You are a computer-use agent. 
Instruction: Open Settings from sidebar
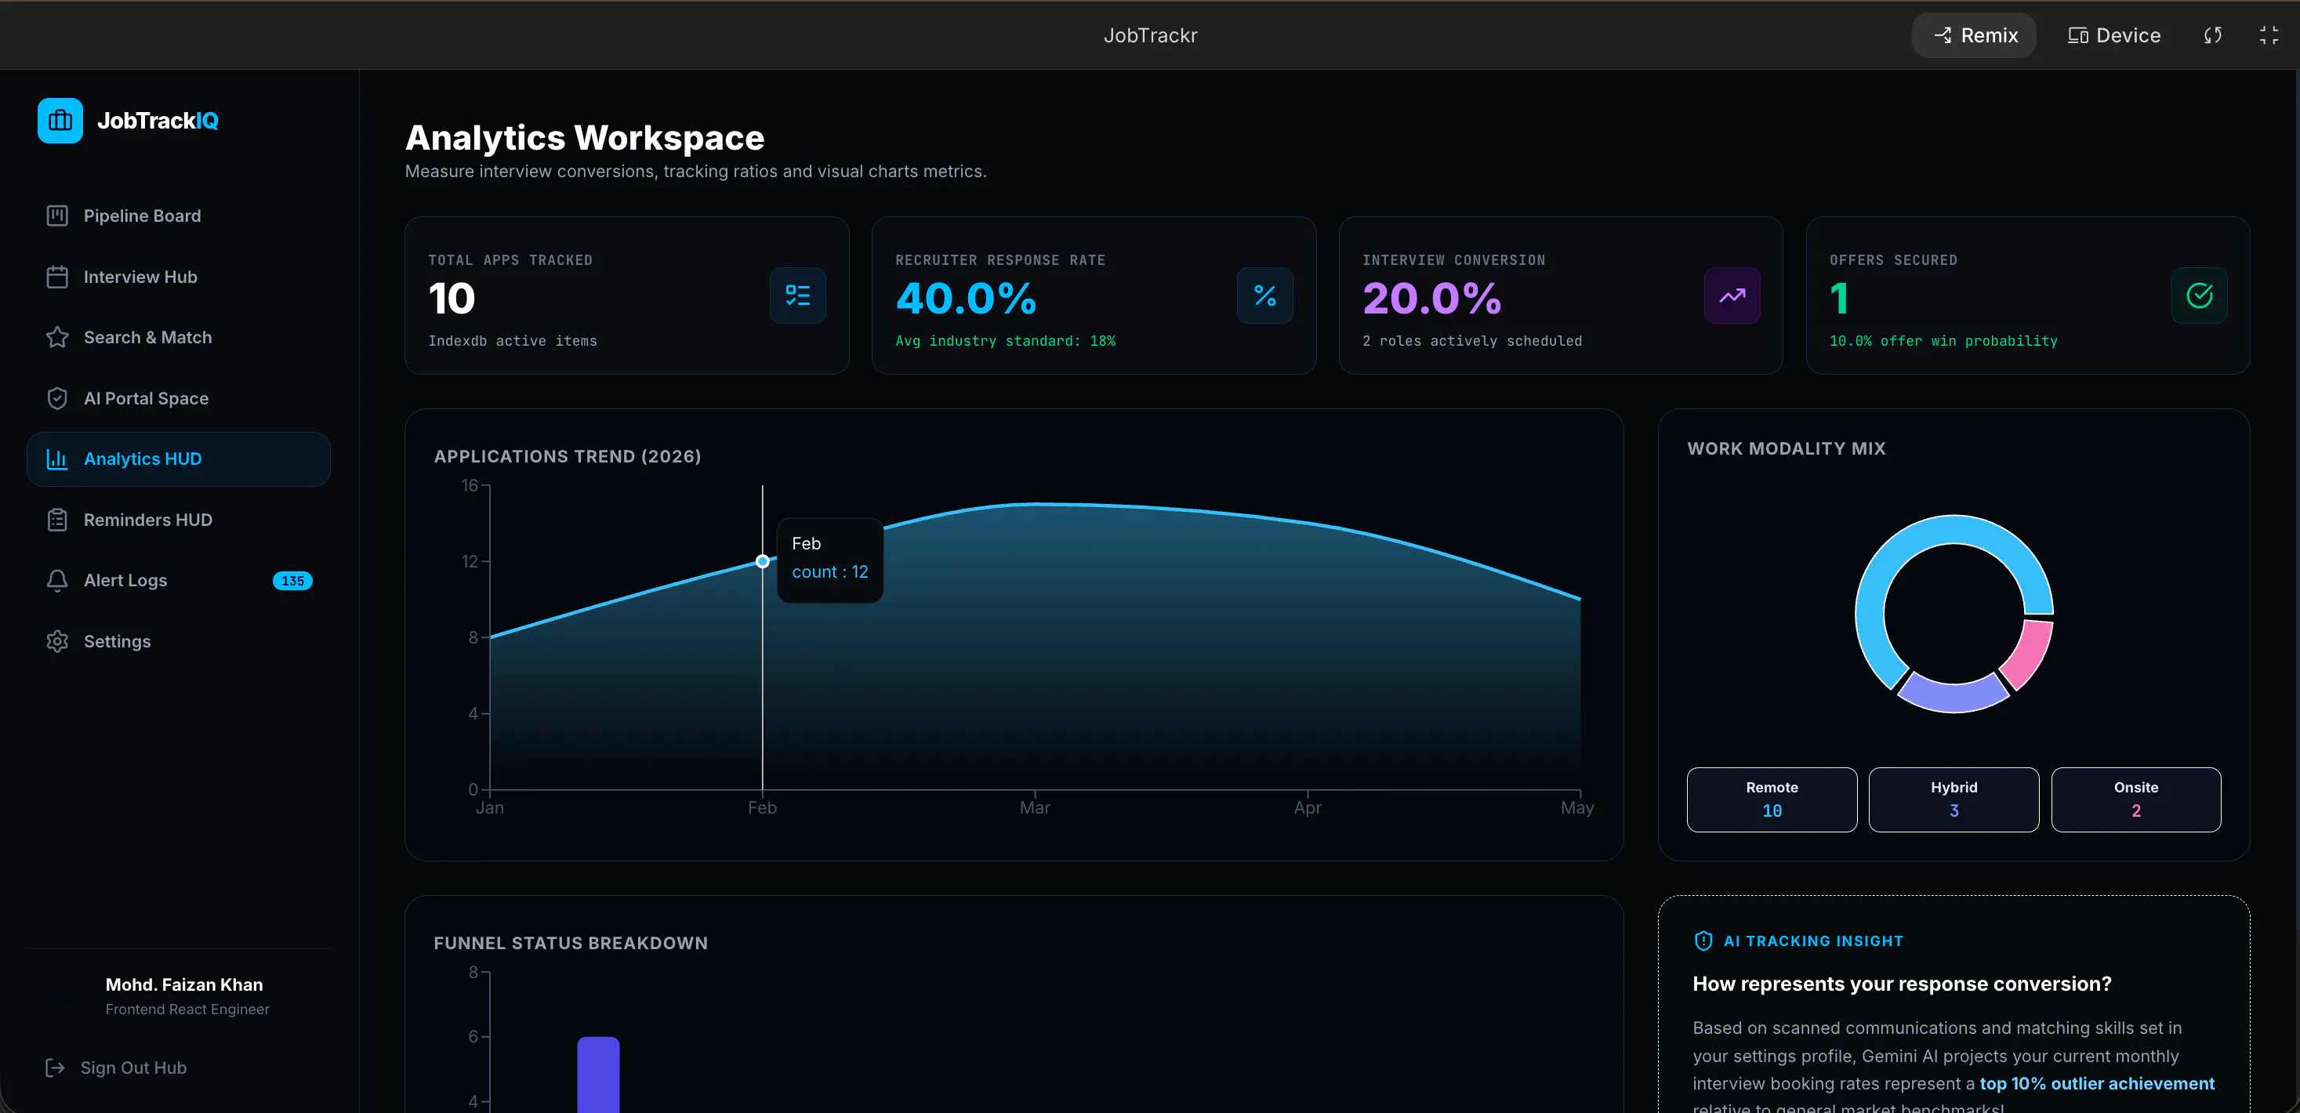(179, 641)
